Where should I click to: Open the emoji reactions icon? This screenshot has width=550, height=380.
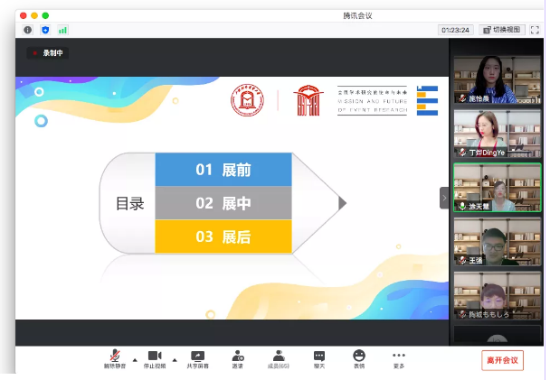[x=359, y=357]
